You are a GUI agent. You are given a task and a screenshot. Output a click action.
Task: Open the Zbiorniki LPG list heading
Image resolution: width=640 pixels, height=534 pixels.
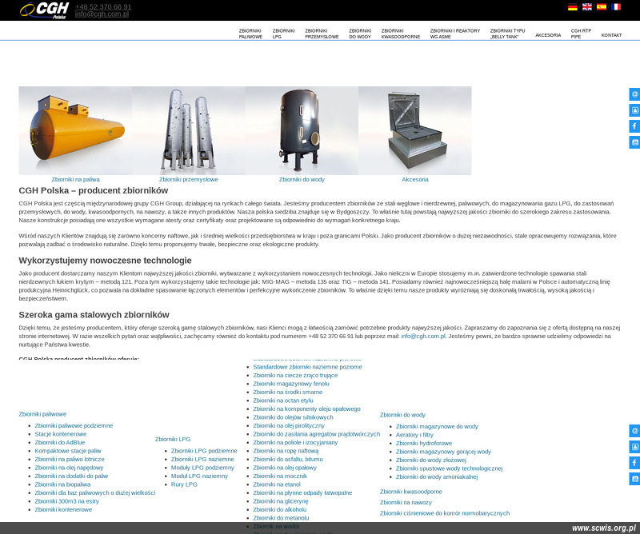click(173, 440)
